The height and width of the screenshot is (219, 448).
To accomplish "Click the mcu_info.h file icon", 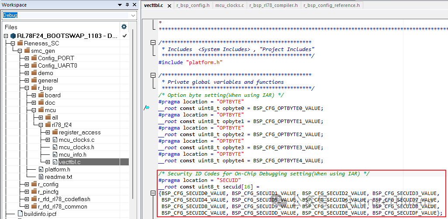I will click(55, 154).
